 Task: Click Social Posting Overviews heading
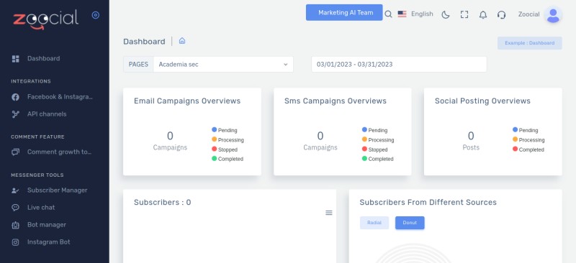pyautogui.click(x=482, y=101)
